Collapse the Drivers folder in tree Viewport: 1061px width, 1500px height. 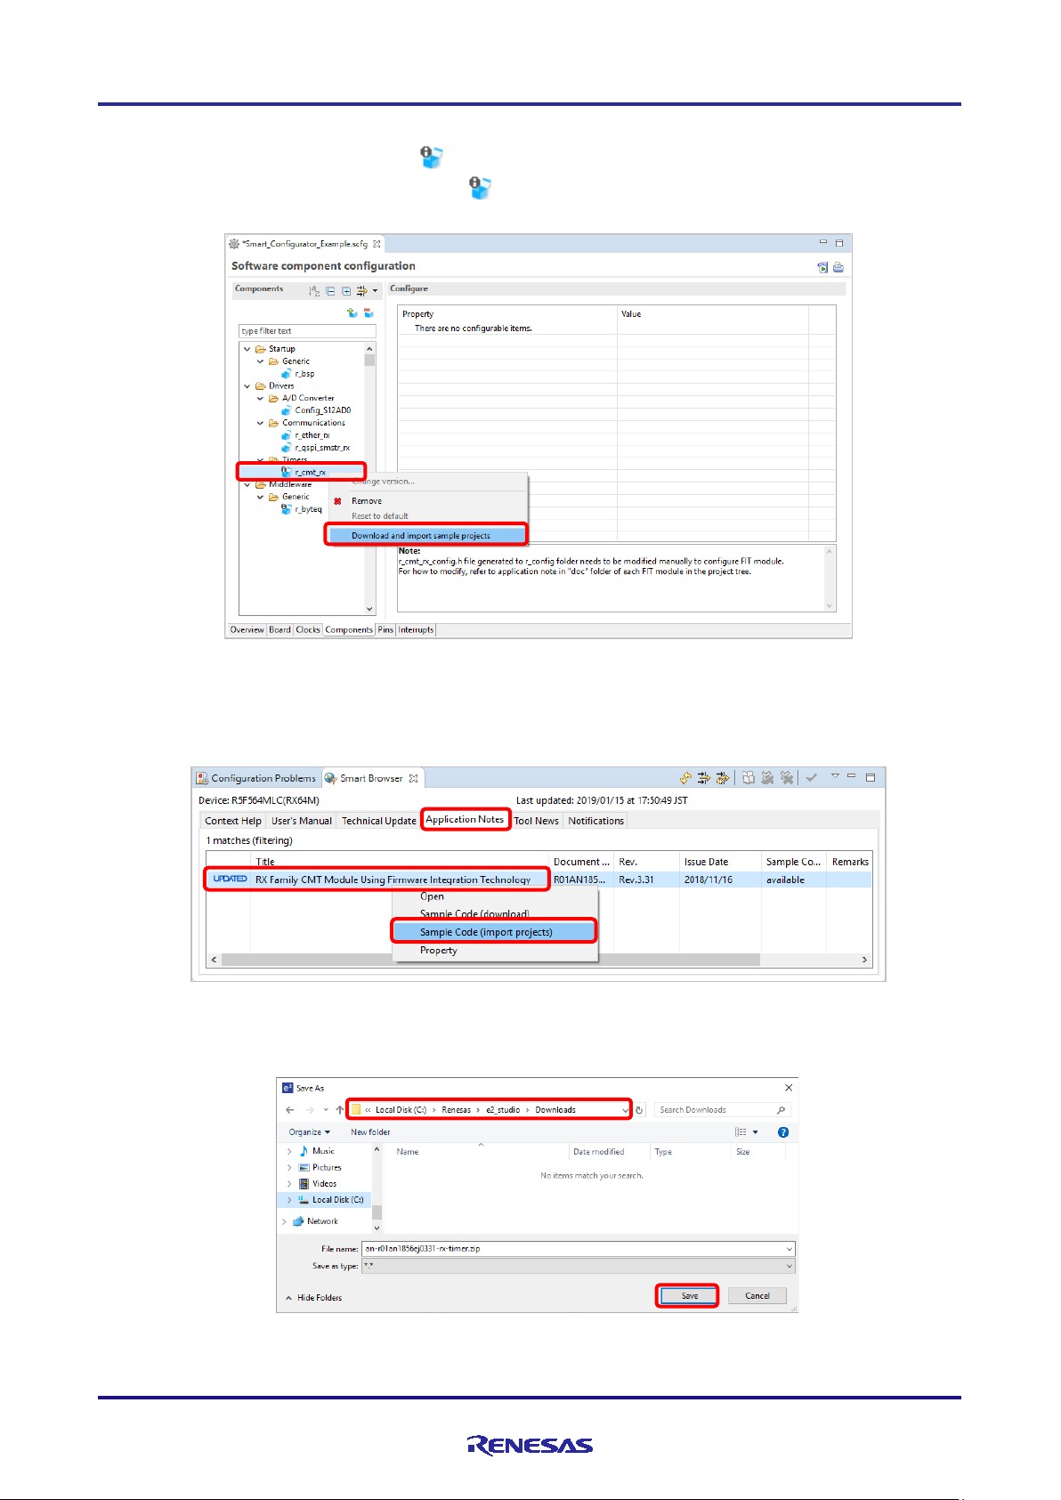[x=247, y=386]
